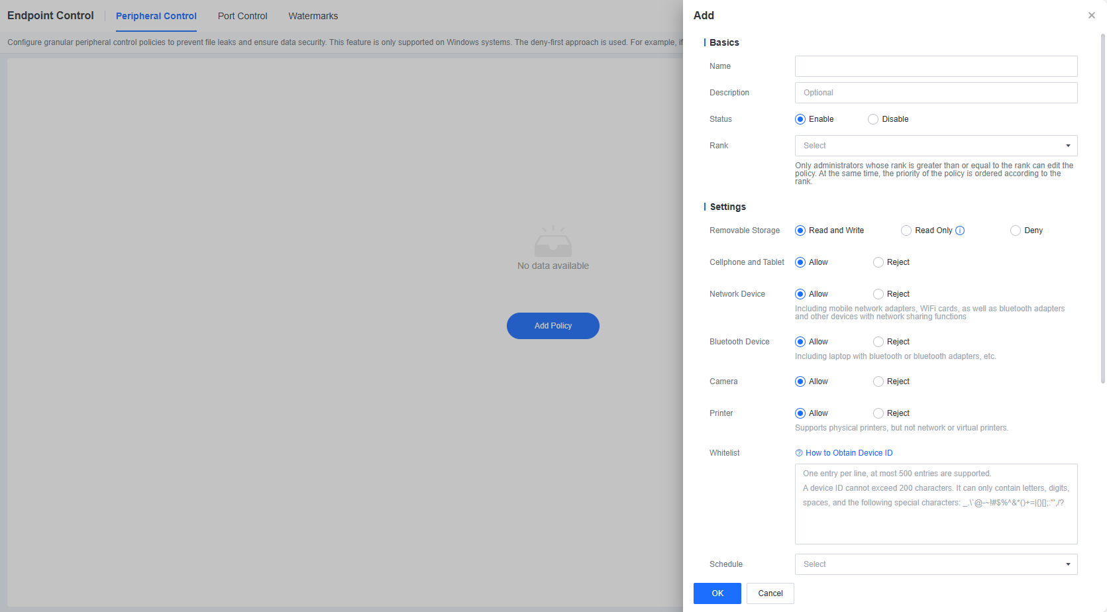Select Allow for Printer

800,413
